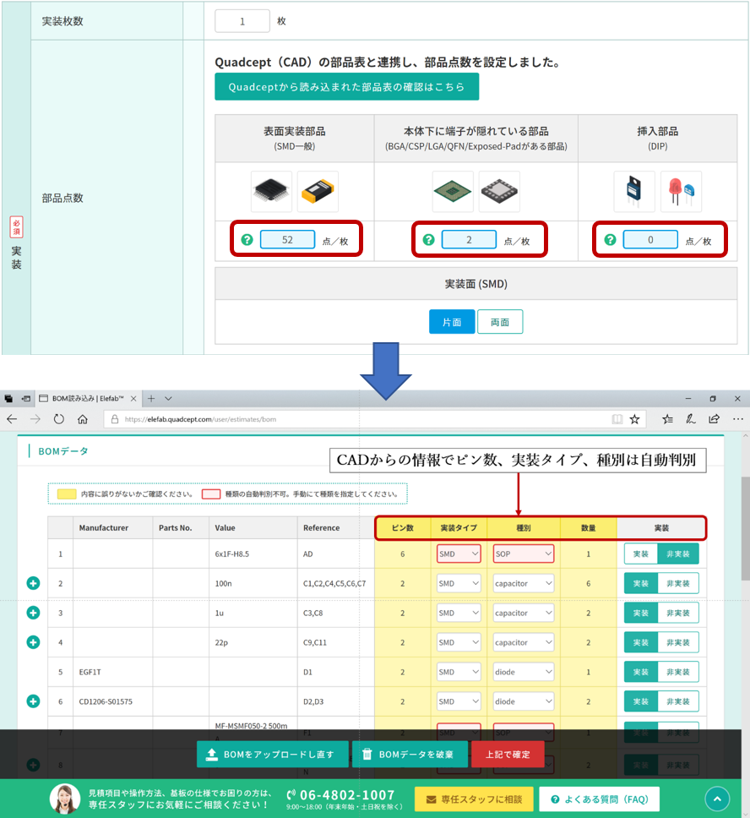The image size is (750, 818).
Task: Set row 3 to 実装
Action: pyautogui.click(x=641, y=613)
